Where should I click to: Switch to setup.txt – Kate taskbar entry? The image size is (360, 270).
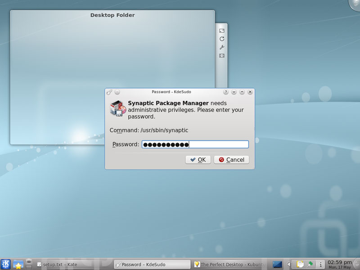72,265
